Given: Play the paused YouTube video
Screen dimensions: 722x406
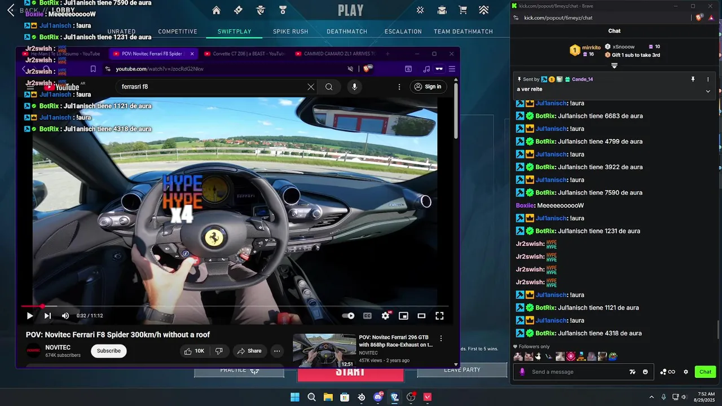Looking at the screenshot, I should (x=29, y=316).
